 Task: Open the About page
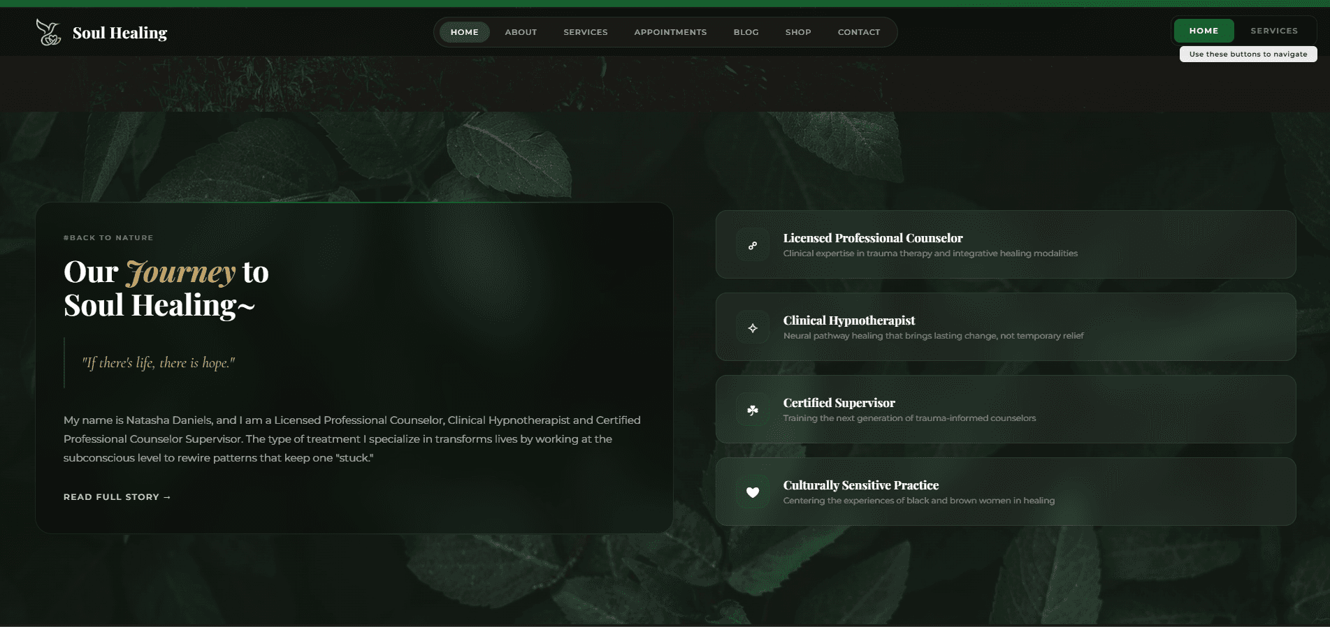pos(521,32)
